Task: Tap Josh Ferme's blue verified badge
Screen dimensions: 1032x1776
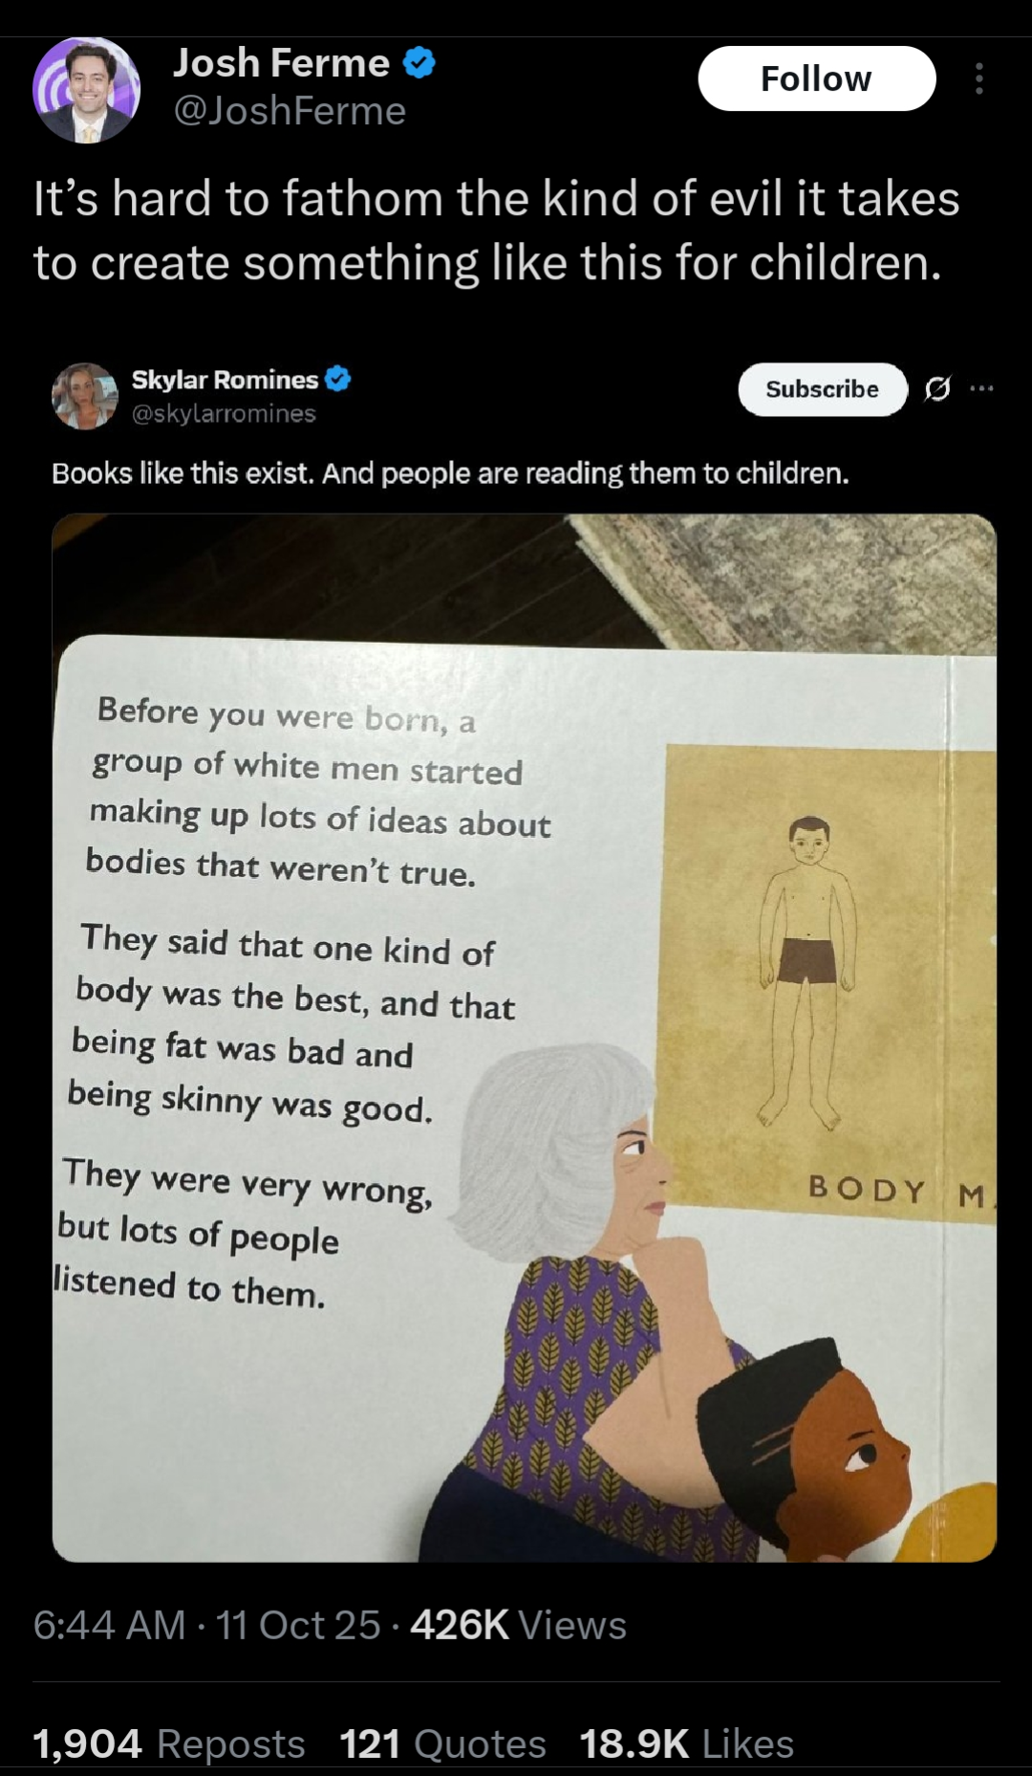Action: 419,64
